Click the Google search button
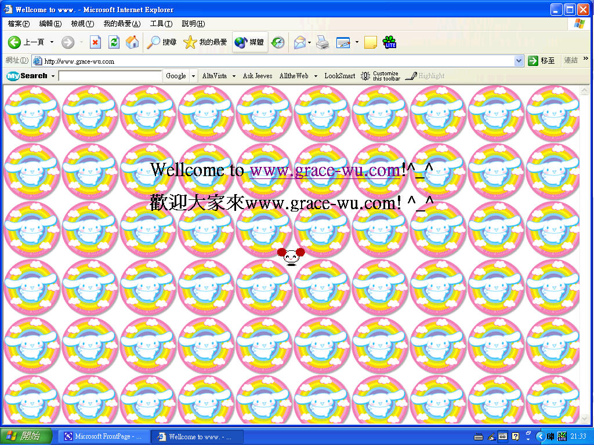The image size is (594, 445). [x=176, y=76]
